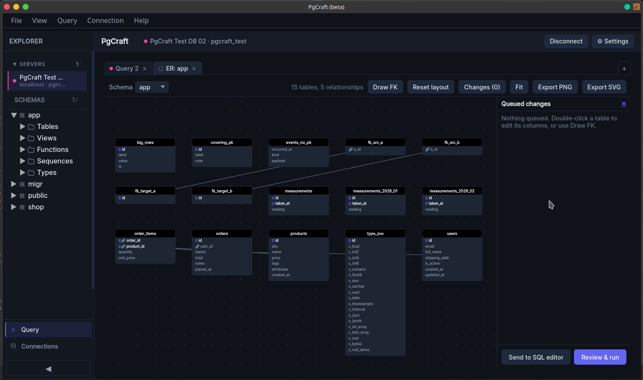Add a new tab with the plus button

tap(624, 69)
